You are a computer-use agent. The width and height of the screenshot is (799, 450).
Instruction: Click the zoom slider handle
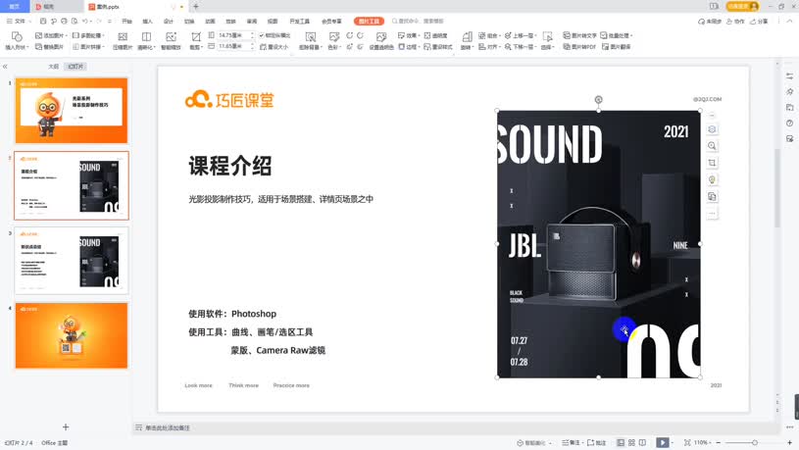(x=755, y=442)
